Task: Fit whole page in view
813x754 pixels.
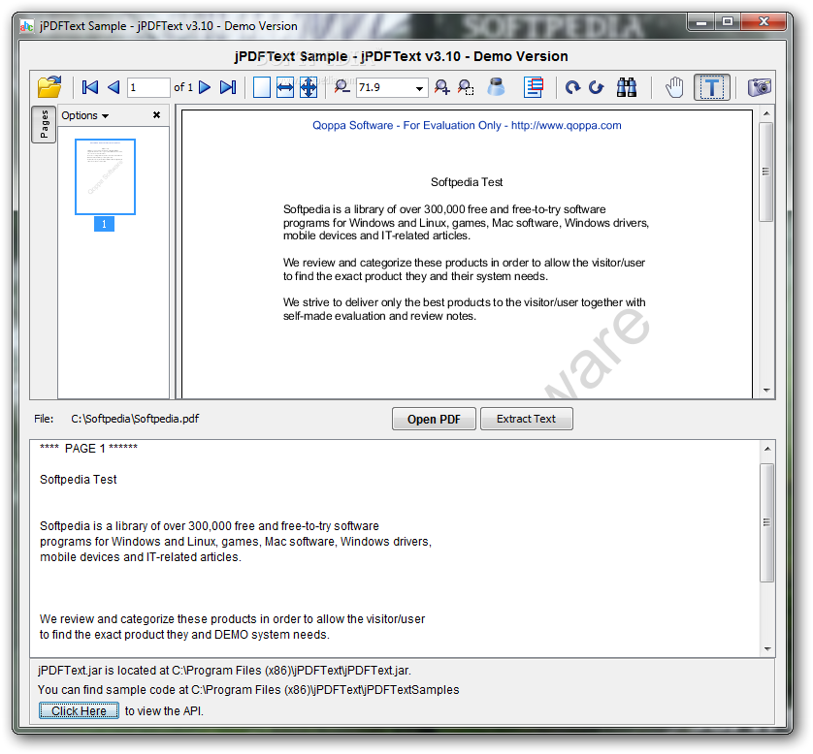Action: click(x=309, y=87)
